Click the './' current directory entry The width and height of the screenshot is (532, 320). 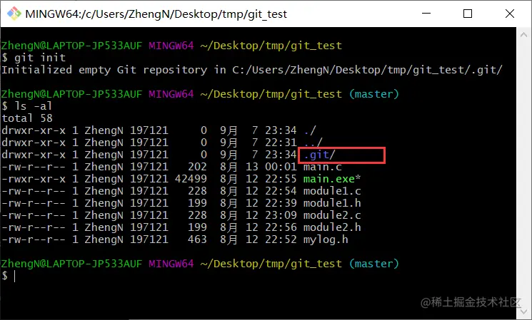(x=310, y=130)
